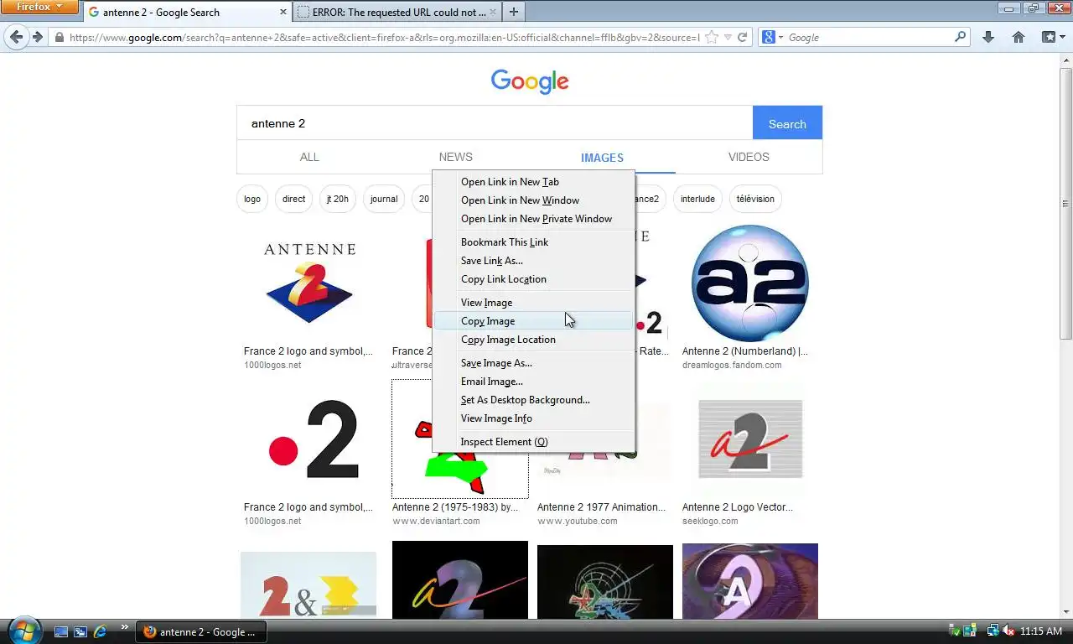This screenshot has height=644, width=1073.
Task: Click the search magnifier in the search bar
Action: 961,37
